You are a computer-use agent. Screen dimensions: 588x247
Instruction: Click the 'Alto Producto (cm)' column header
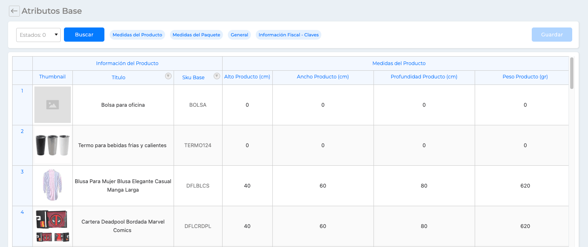(x=247, y=77)
